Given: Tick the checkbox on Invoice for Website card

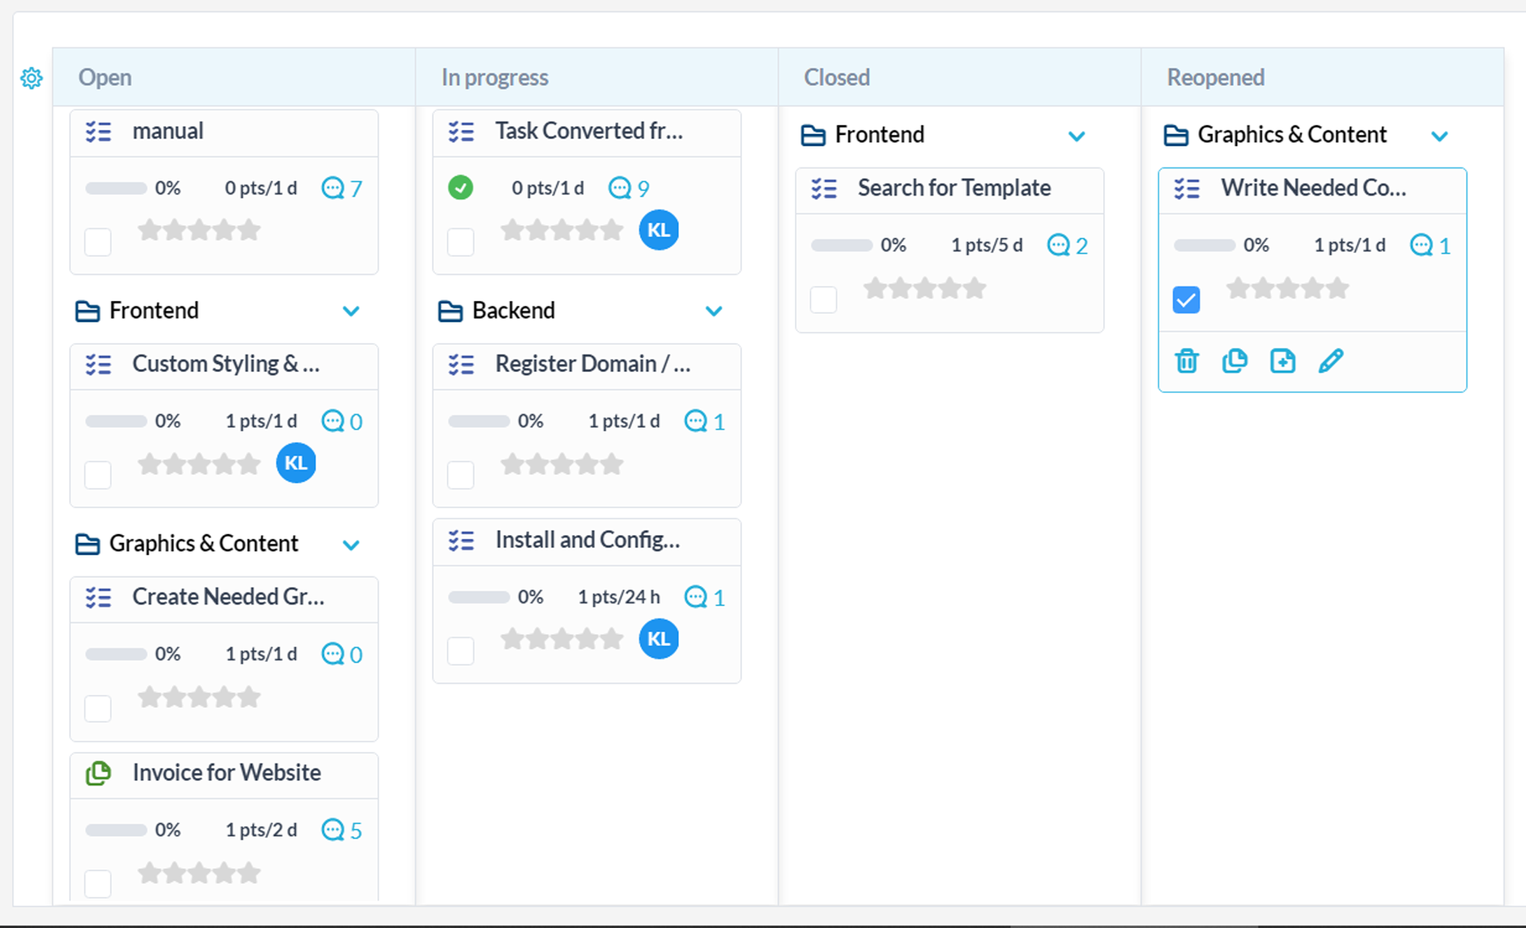Looking at the screenshot, I should (98, 884).
